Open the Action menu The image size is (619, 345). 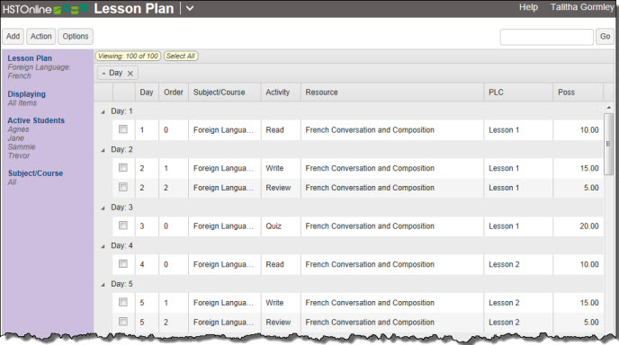(x=41, y=36)
